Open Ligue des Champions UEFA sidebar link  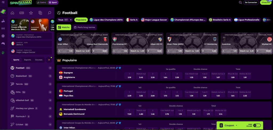tap(31, 36)
